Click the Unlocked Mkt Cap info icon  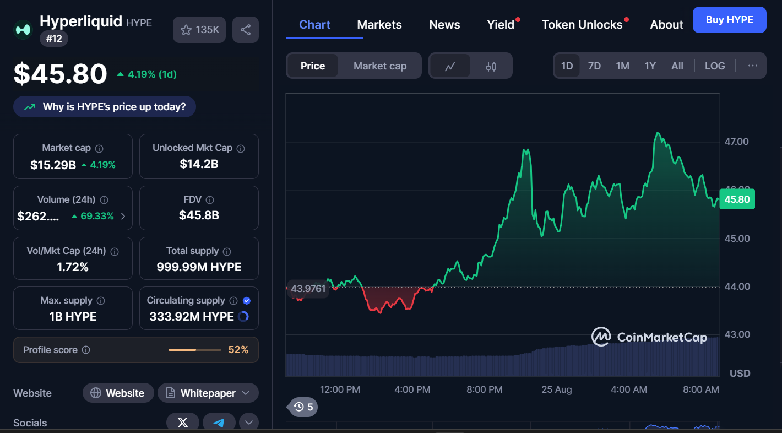pos(241,149)
